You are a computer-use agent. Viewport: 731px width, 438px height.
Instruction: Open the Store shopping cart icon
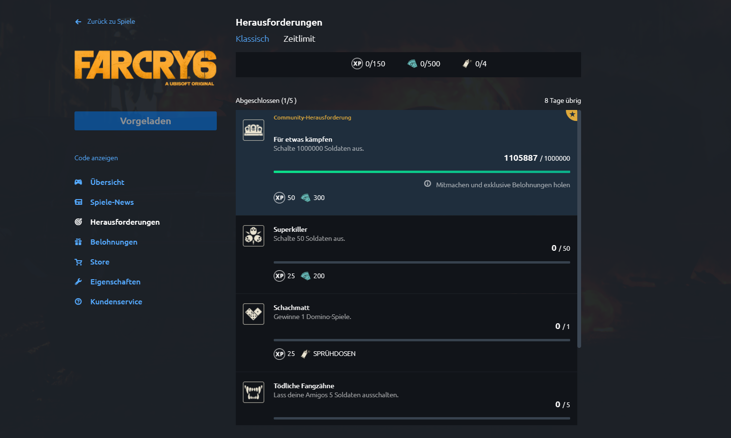click(x=78, y=262)
